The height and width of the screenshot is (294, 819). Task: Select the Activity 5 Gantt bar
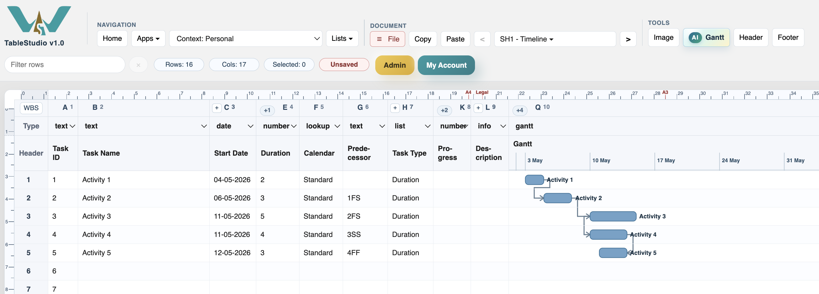(x=613, y=253)
